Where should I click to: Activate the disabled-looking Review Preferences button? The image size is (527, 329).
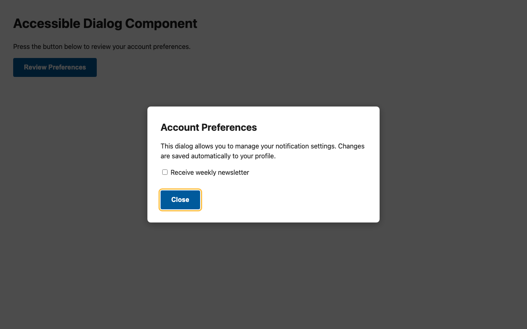coord(55,67)
